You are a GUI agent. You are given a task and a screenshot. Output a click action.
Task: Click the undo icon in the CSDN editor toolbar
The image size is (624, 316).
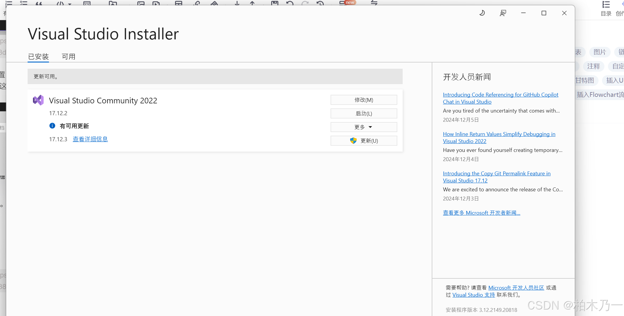(x=290, y=3)
